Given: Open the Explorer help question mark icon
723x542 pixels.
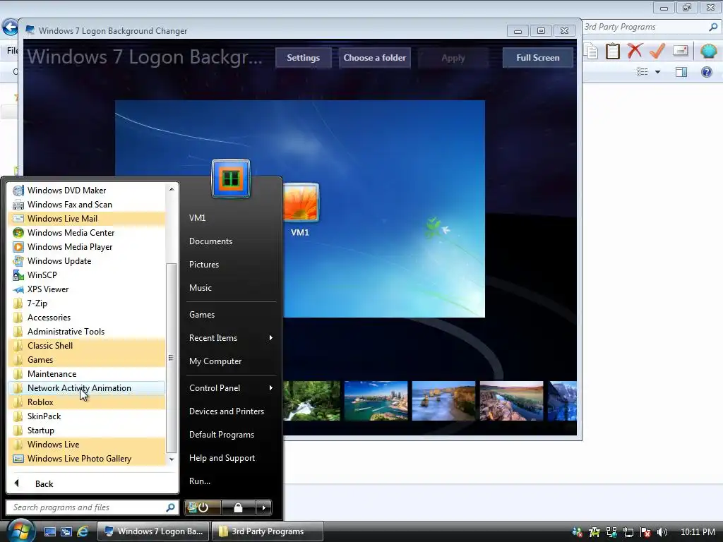Looking at the screenshot, I should [706, 72].
